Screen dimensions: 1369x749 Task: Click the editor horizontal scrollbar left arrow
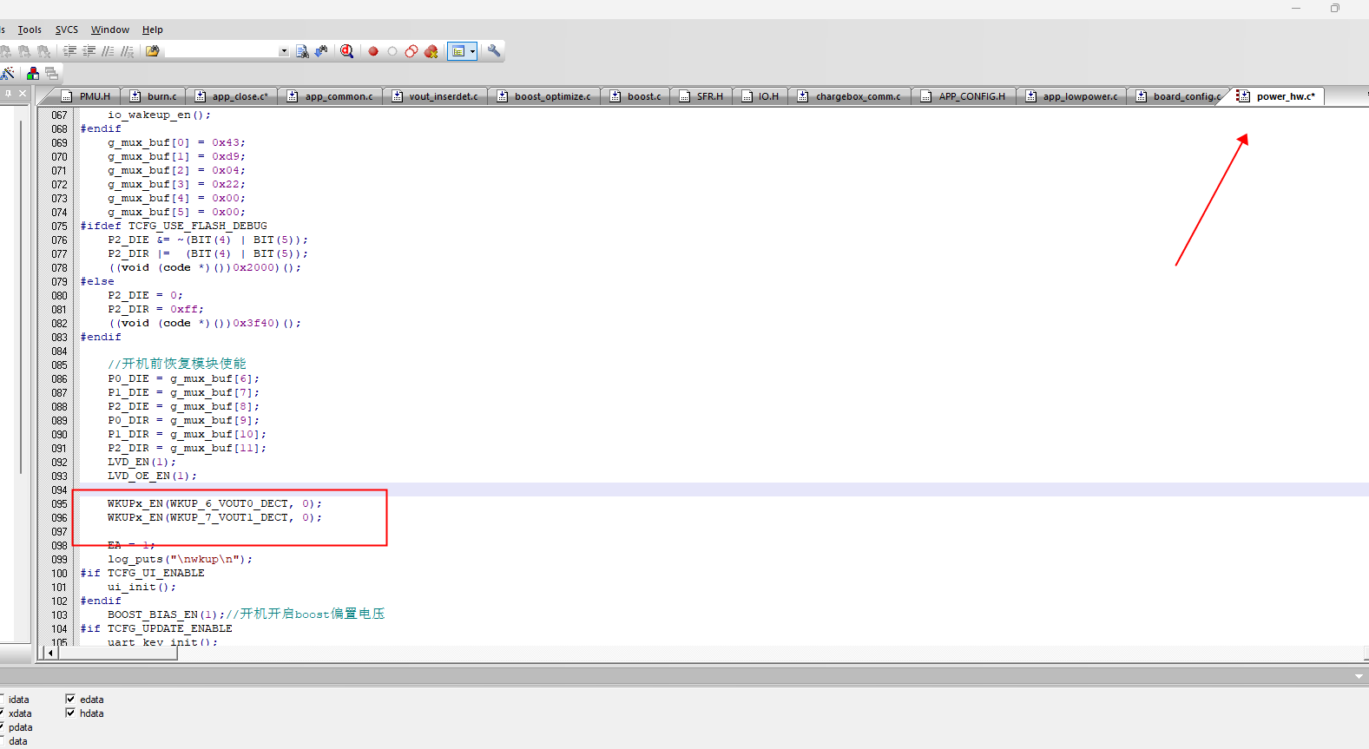pyautogui.click(x=50, y=654)
